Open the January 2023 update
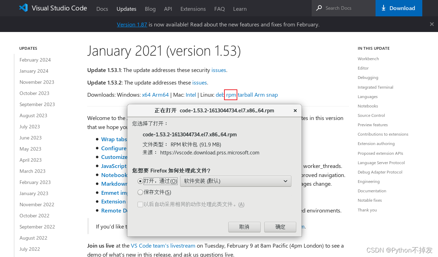 (x=34, y=193)
